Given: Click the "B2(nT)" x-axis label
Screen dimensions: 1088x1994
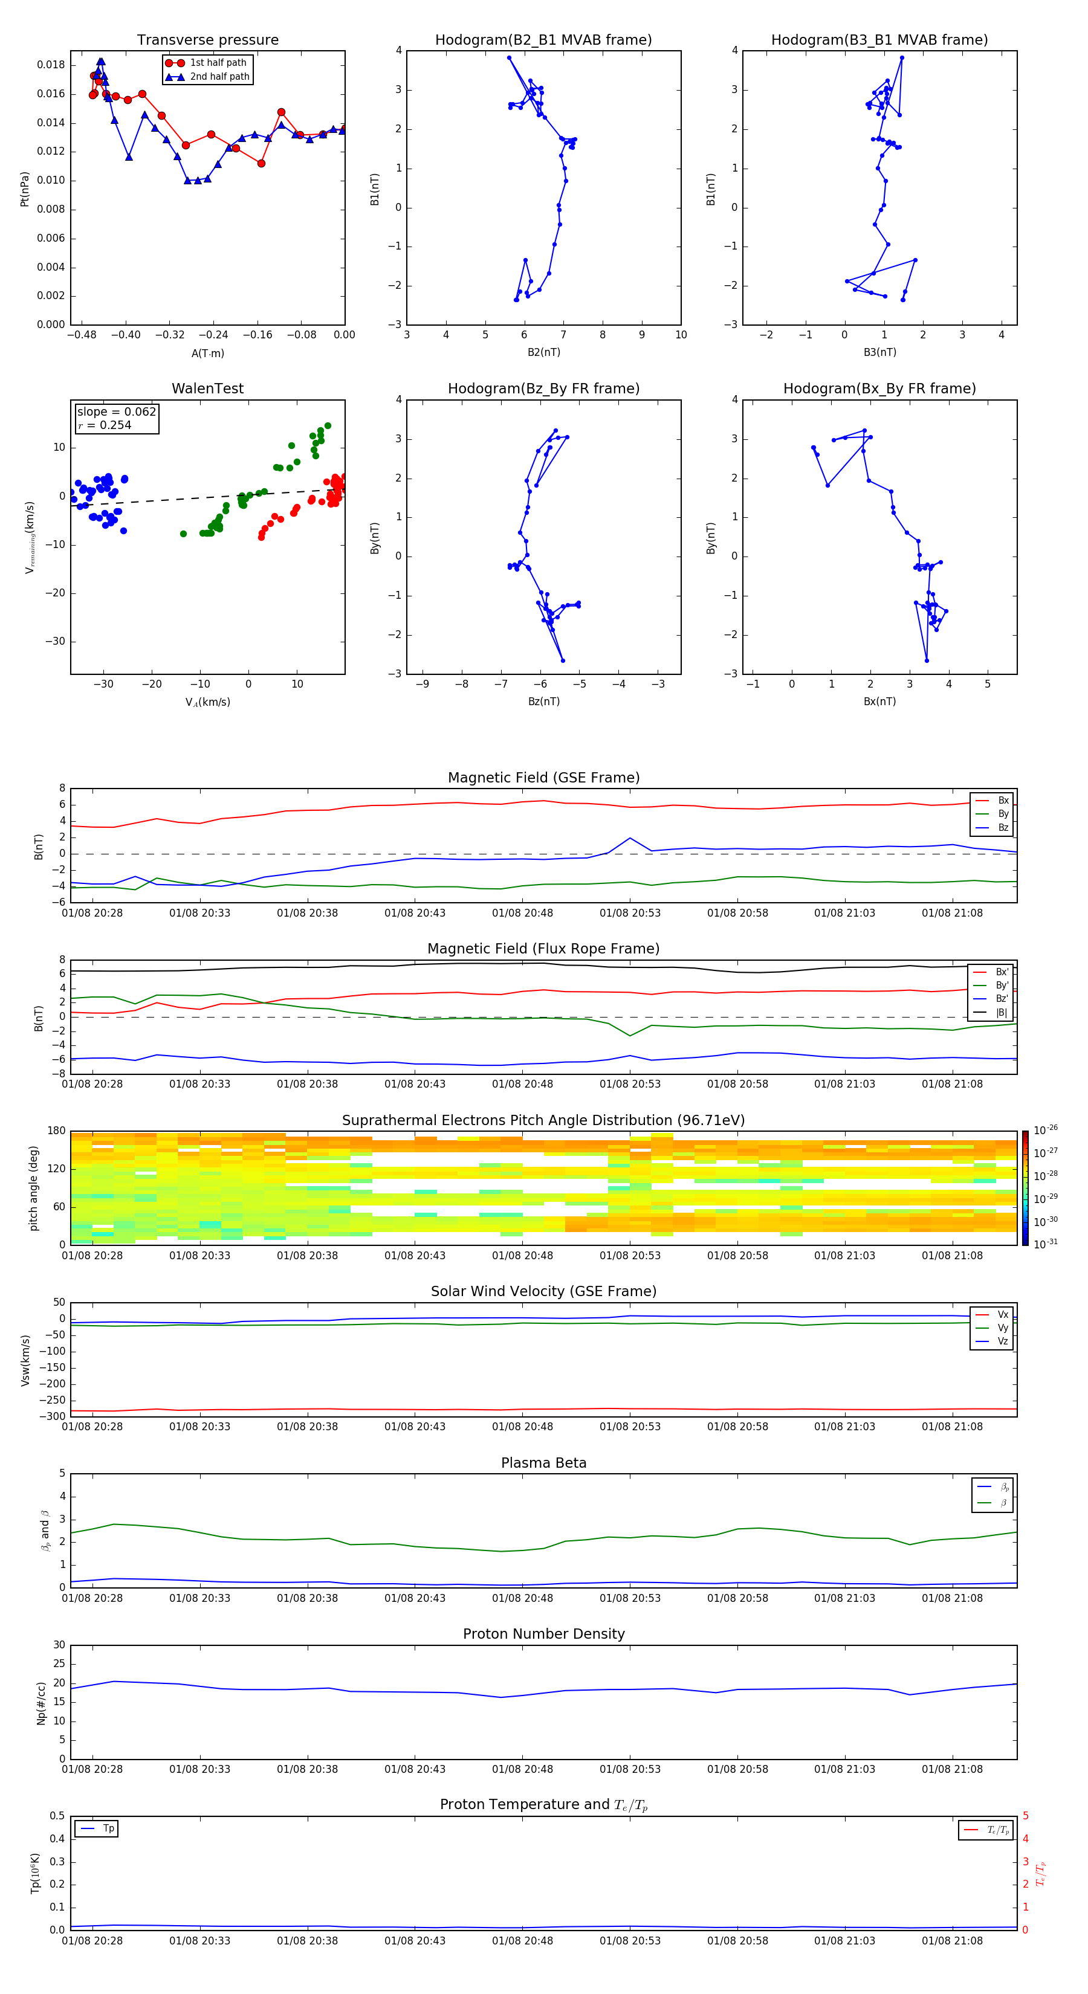Looking at the screenshot, I should [543, 352].
